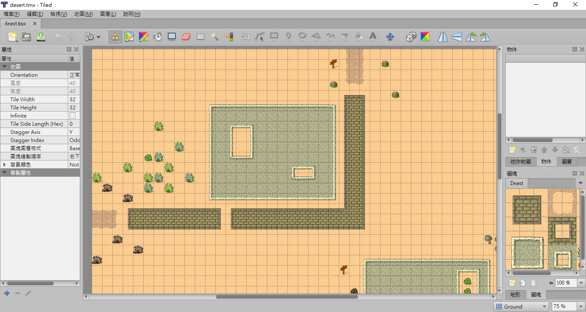Image resolution: width=586 pixels, height=312 pixels.
Task: Switch to the 圖層 panel tab
Action: 567,162
